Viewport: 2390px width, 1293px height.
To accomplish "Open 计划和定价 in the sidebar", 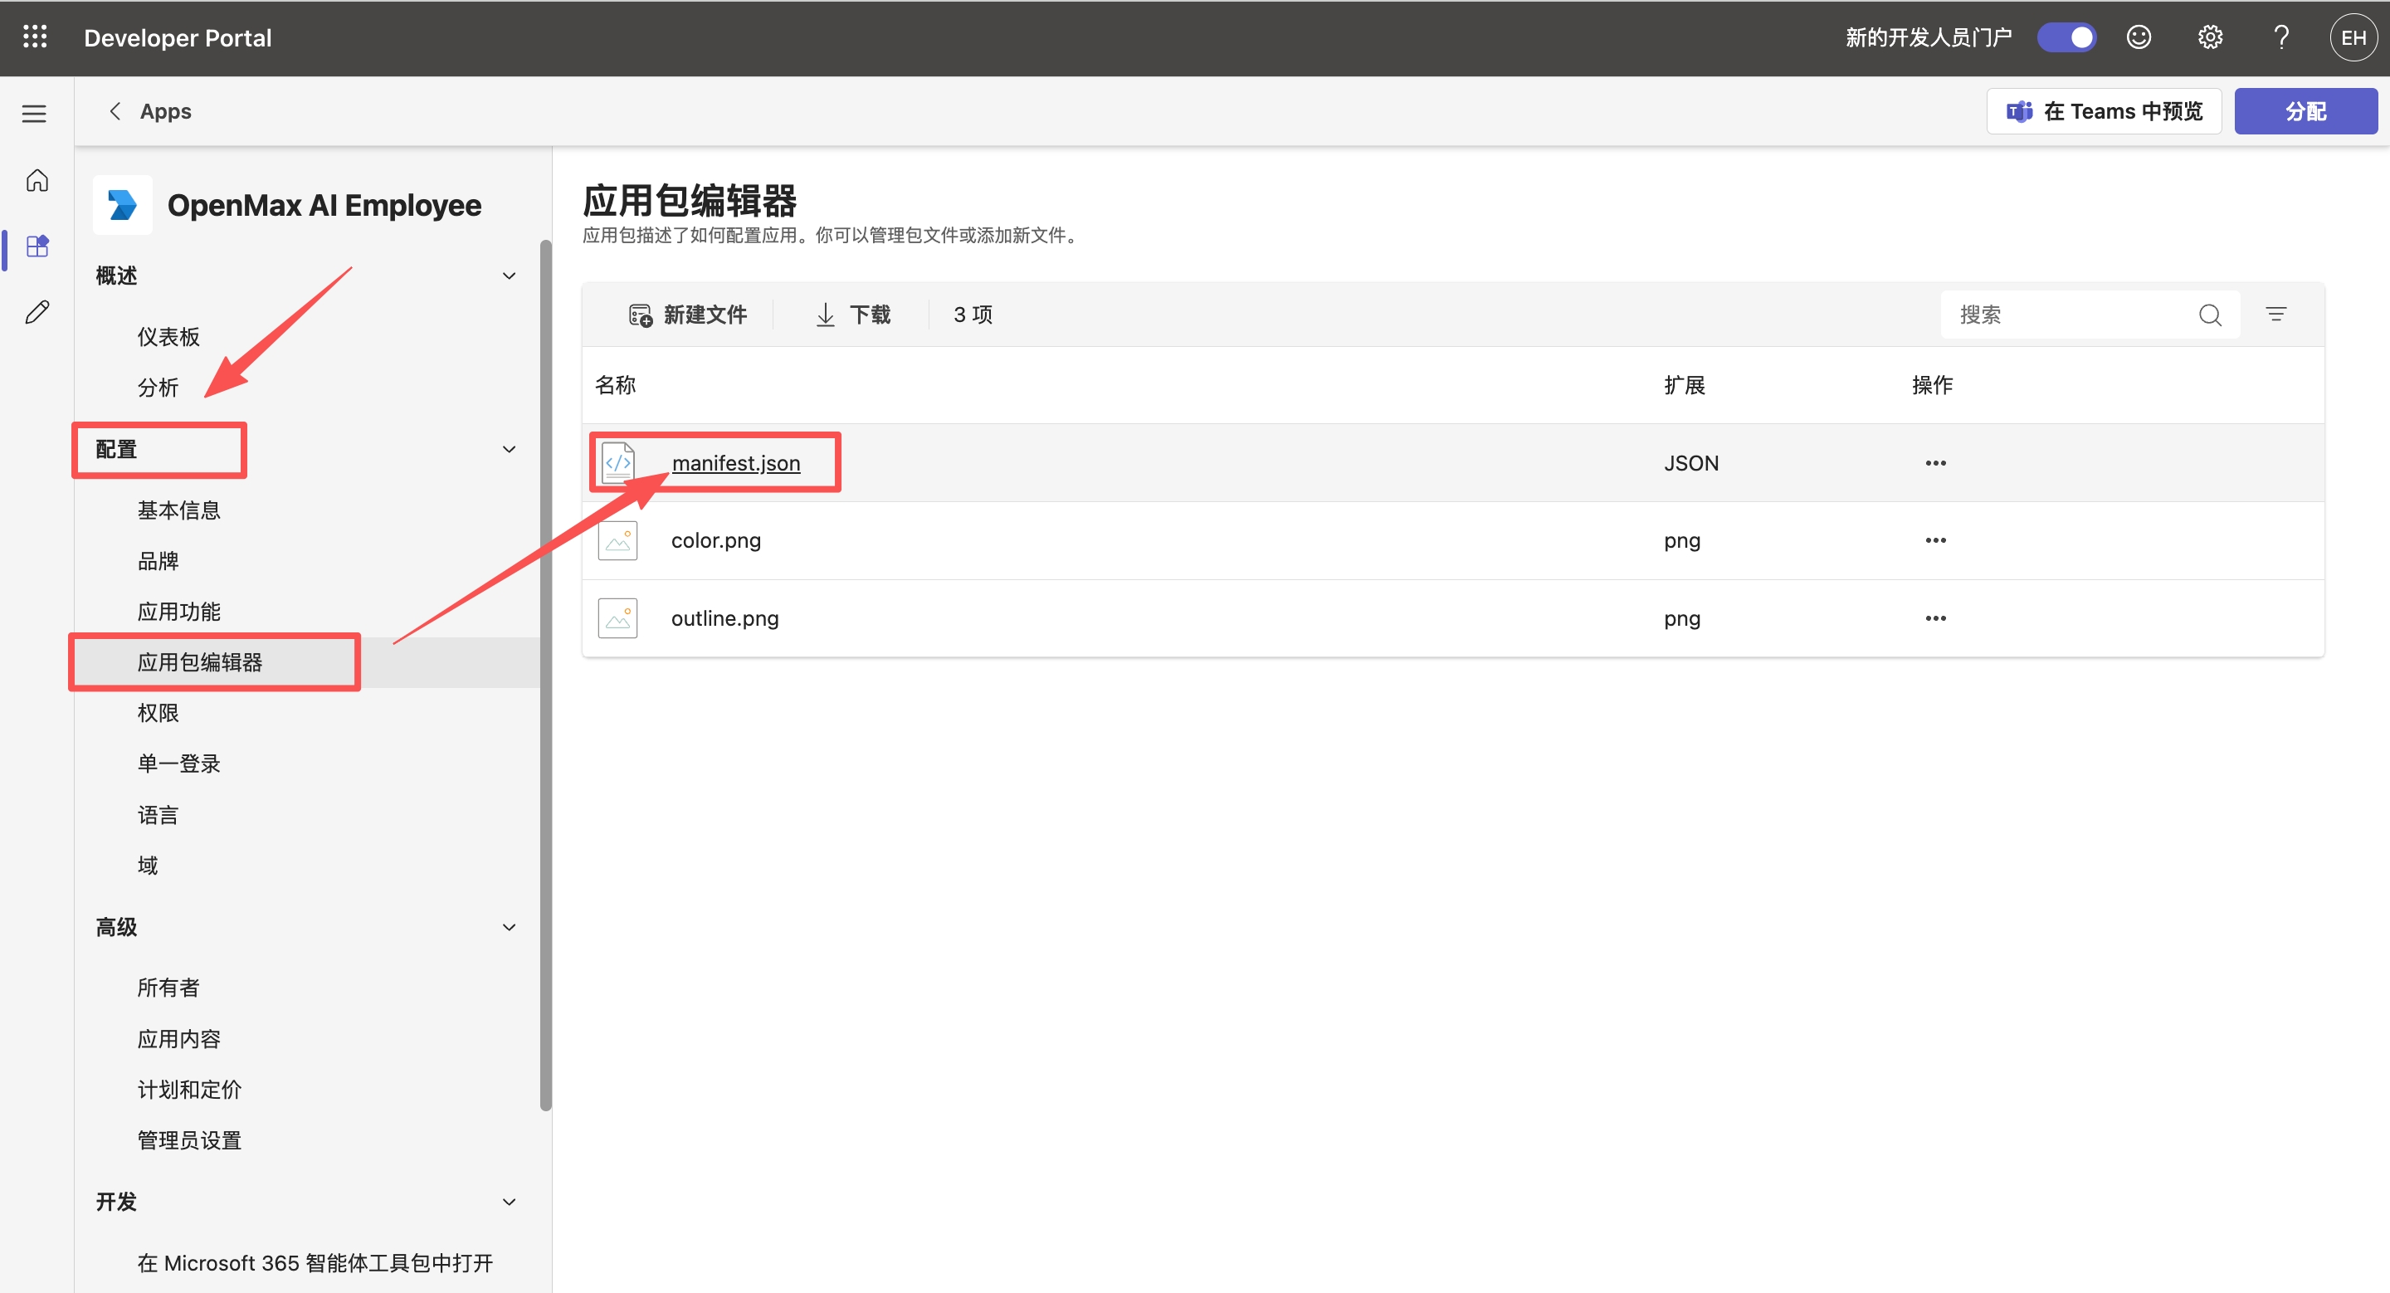I will click(x=189, y=1089).
